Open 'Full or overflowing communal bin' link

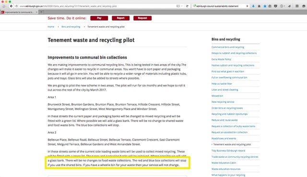pos(229,77)
